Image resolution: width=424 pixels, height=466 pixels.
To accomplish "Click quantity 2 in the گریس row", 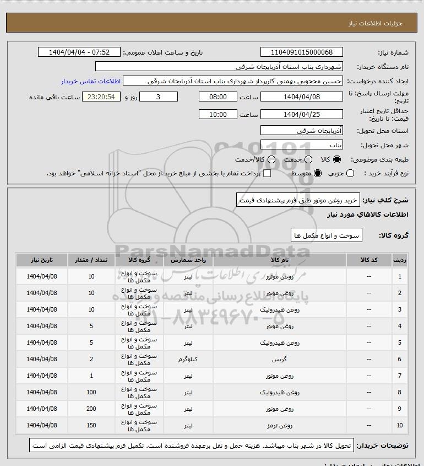I will [91, 360].
